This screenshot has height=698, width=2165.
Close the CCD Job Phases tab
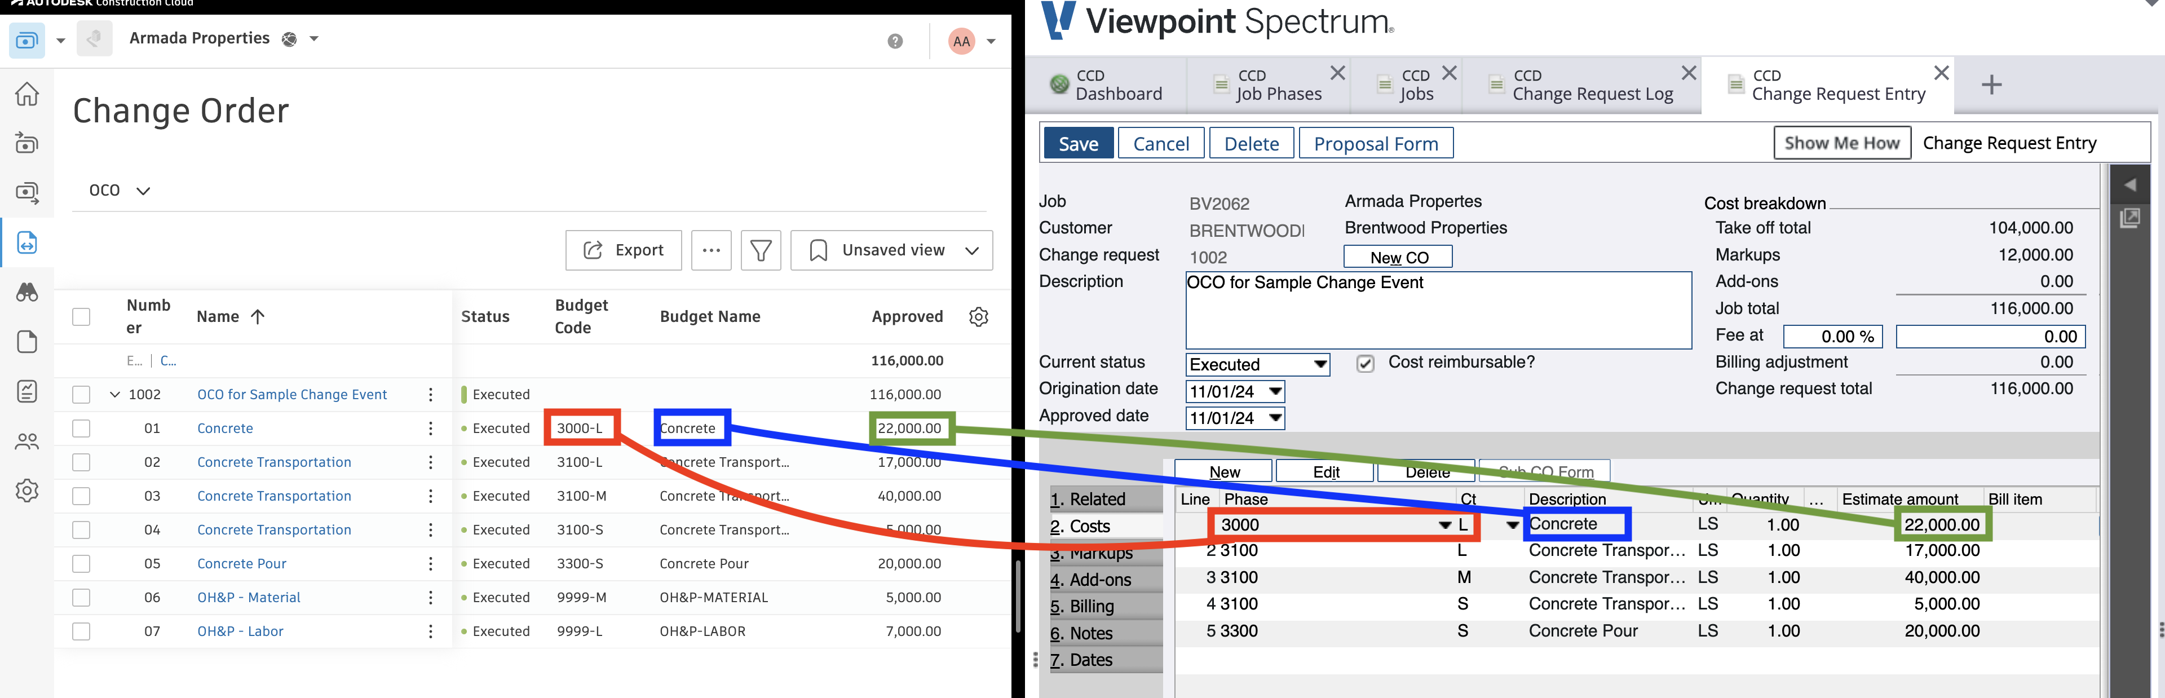(1337, 73)
